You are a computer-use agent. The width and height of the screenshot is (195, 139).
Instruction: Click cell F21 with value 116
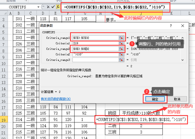point(68,132)
